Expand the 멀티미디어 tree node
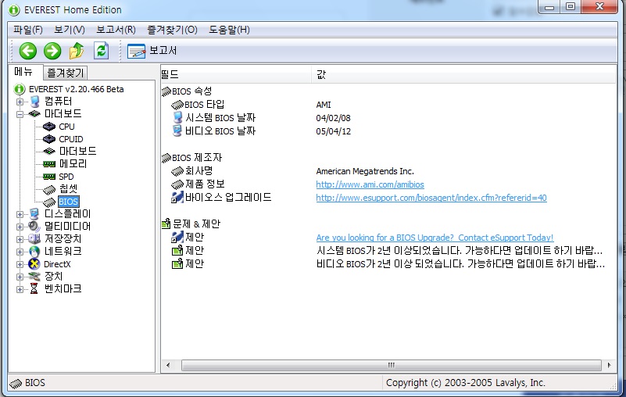Image resolution: width=626 pixels, height=397 pixels. (x=20, y=227)
